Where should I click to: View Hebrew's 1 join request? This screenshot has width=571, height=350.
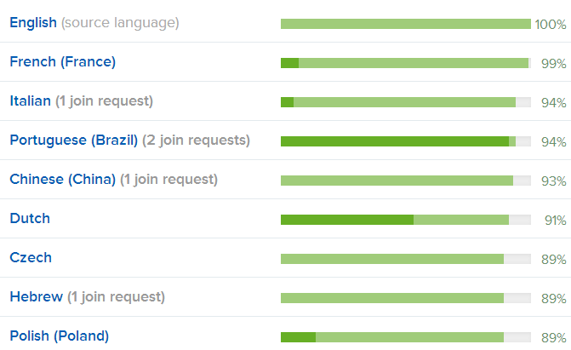116,296
